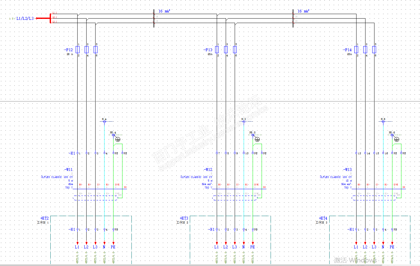The image size is (420, 266).
Task: Pick fuse -F14 pole with contacts 5-6
Action: (374, 50)
